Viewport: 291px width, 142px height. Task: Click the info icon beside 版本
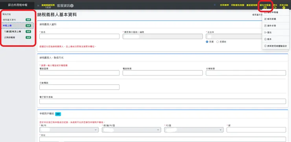click(x=265, y=39)
